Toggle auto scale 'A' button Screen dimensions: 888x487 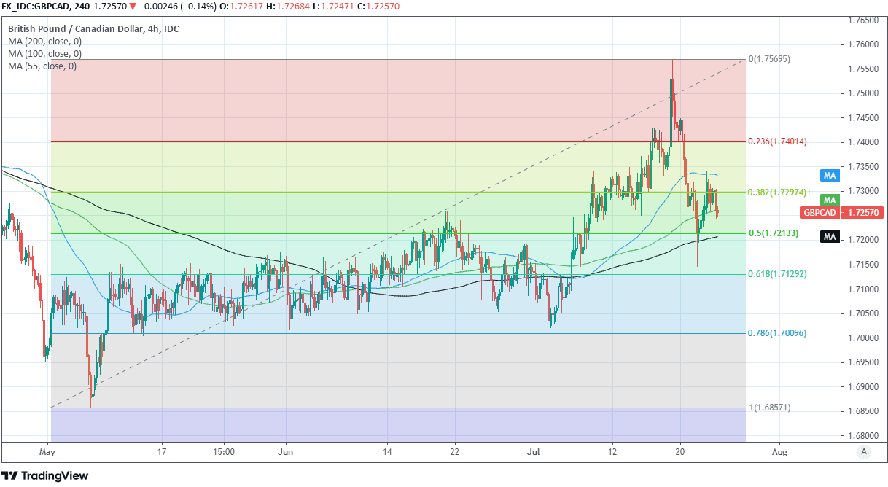[864, 451]
